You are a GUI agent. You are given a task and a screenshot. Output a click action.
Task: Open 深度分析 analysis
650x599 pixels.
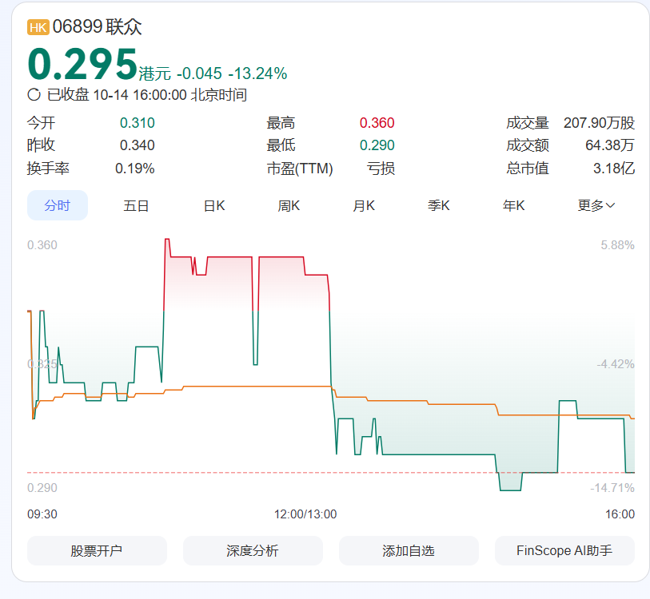pyautogui.click(x=253, y=550)
